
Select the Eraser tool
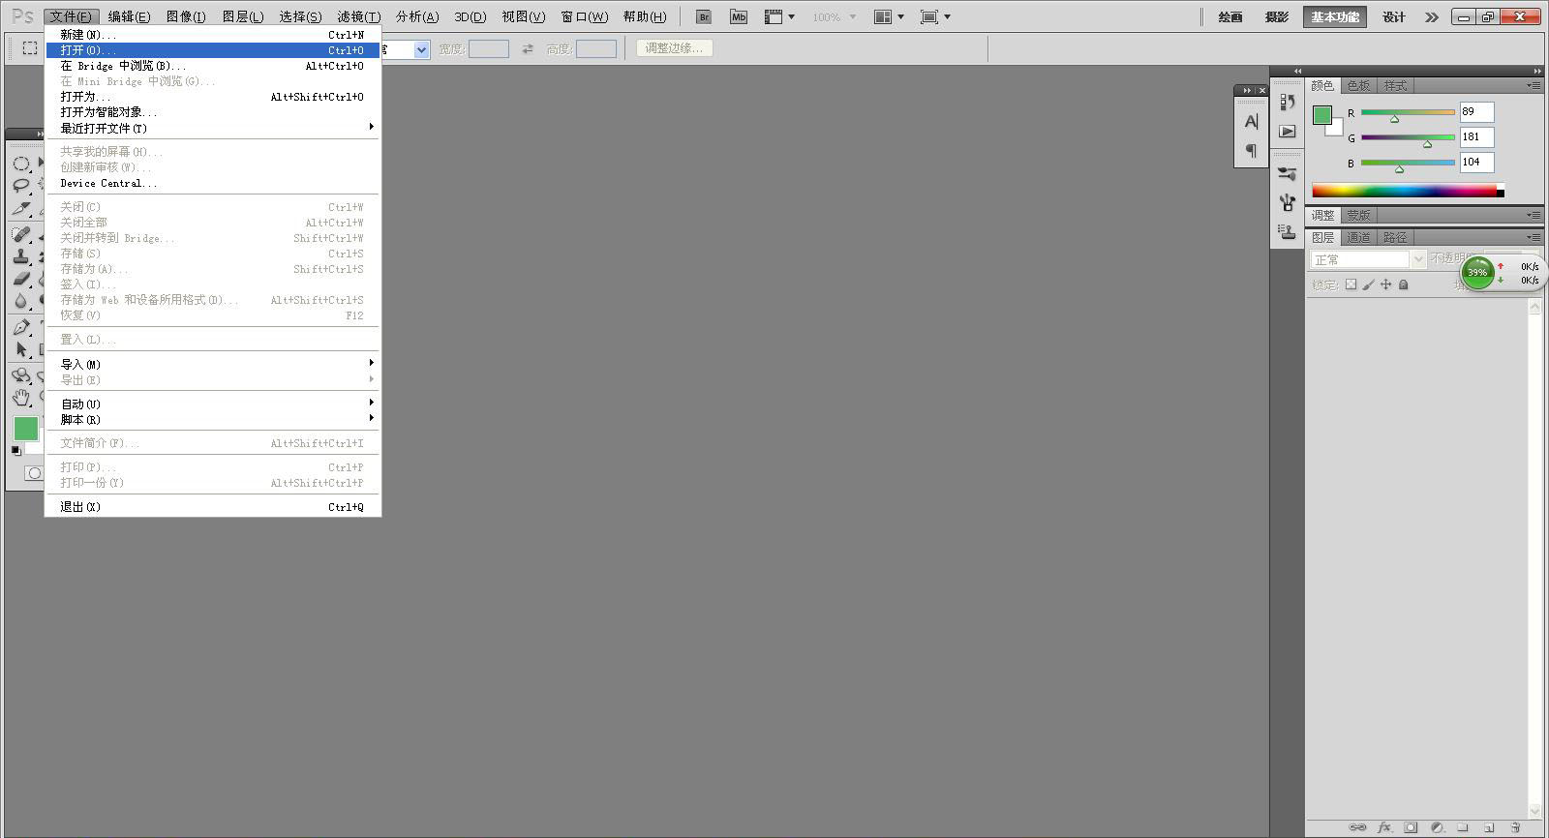(x=21, y=279)
